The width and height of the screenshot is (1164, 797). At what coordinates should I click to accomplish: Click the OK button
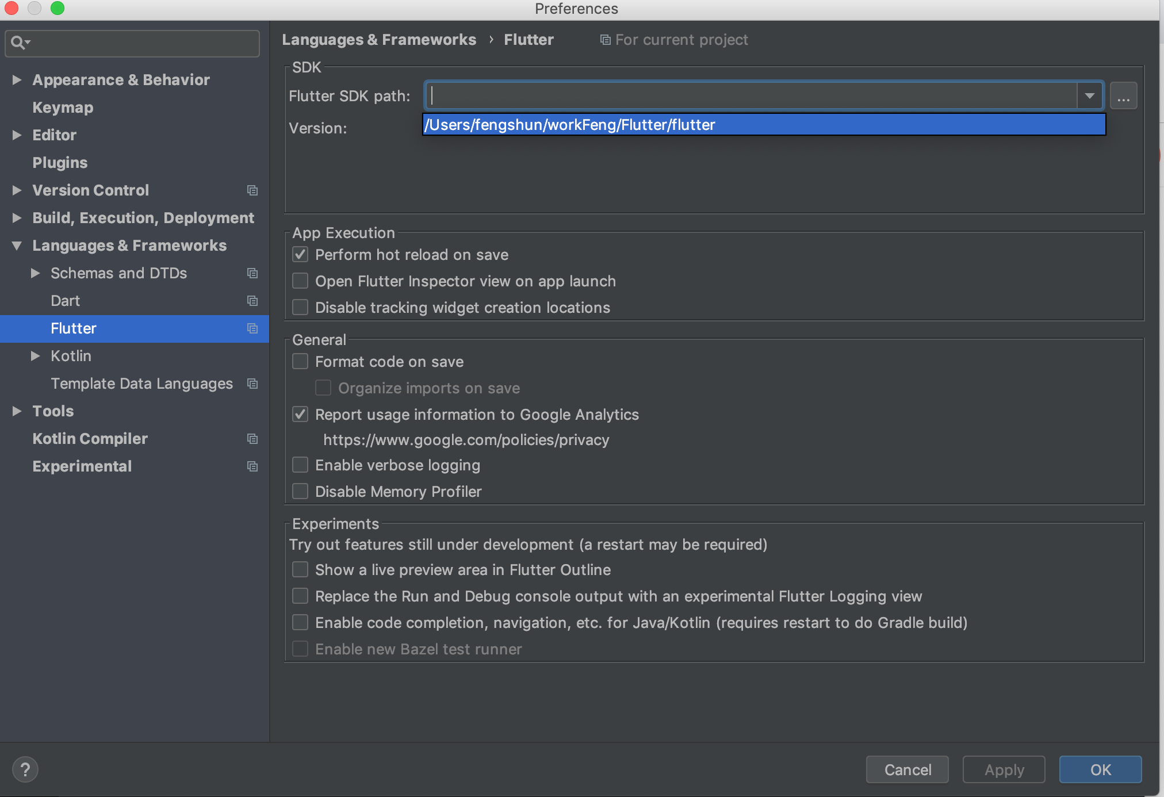pyautogui.click(x=1100, y=769)
